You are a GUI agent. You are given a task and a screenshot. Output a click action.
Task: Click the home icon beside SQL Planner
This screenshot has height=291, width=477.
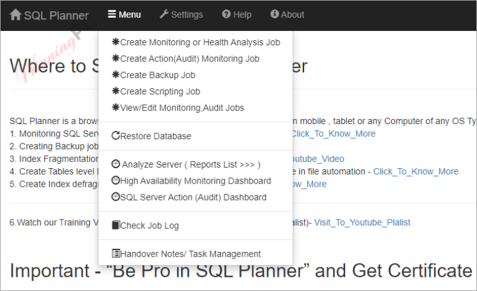pos(15,14)
